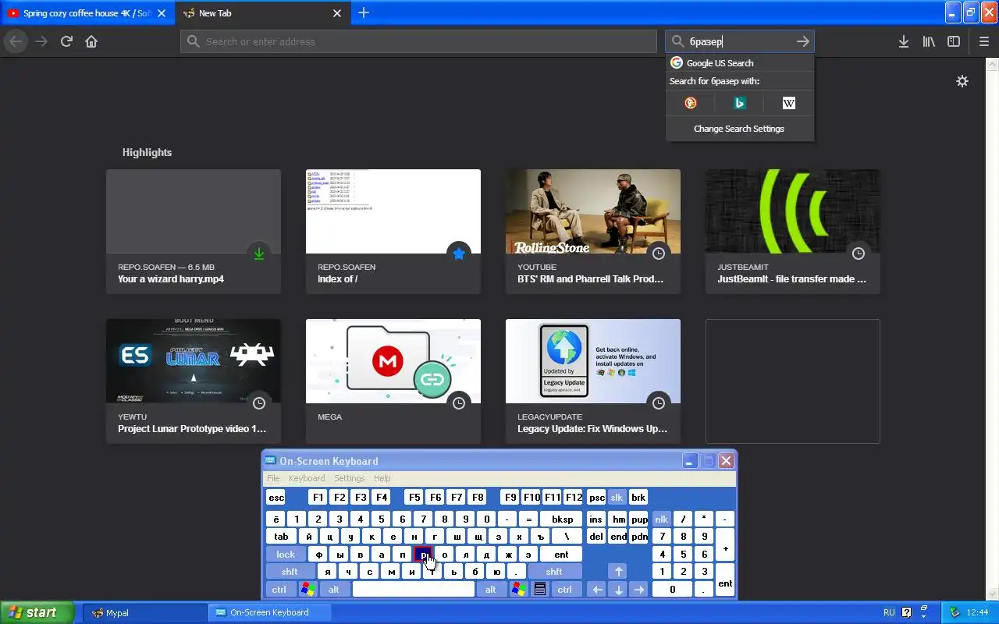Screen dimensions: 999x624
Task: Close the New Tab tab
Action: 337,13
